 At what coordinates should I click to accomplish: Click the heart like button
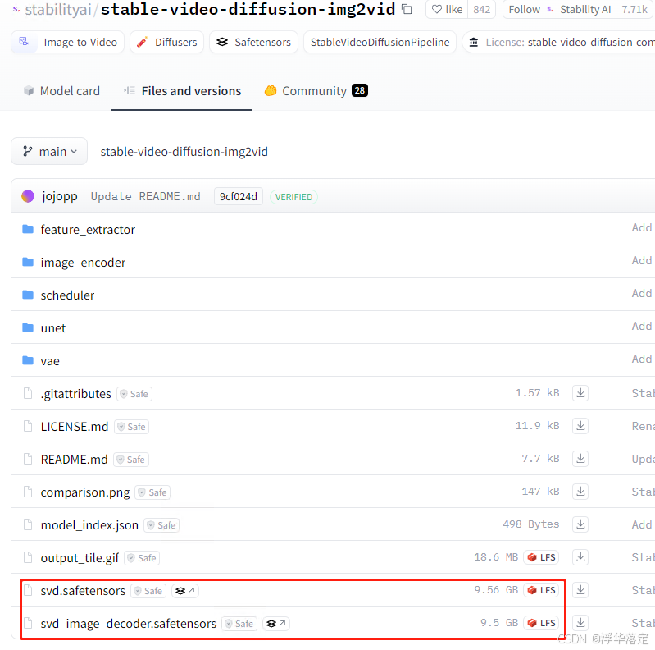click(447, 9)
